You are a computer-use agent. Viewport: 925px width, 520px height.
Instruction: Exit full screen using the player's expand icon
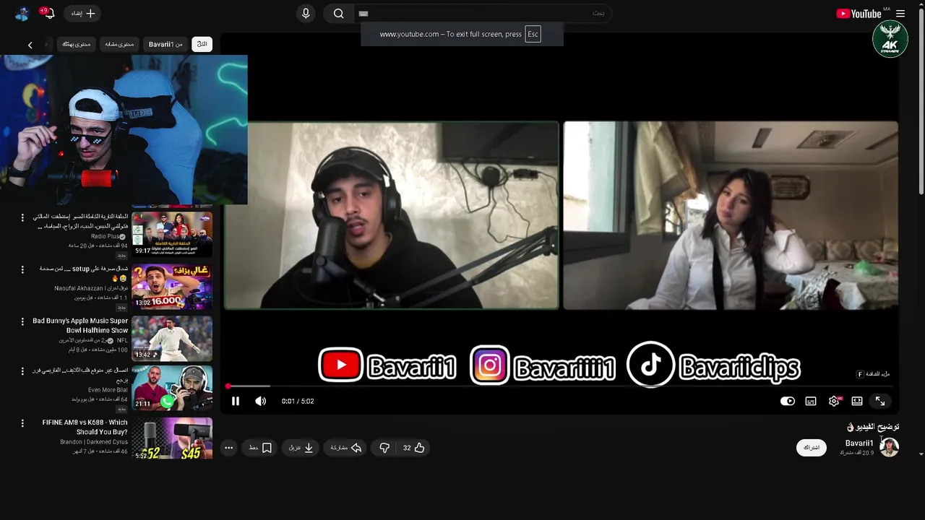880,401
